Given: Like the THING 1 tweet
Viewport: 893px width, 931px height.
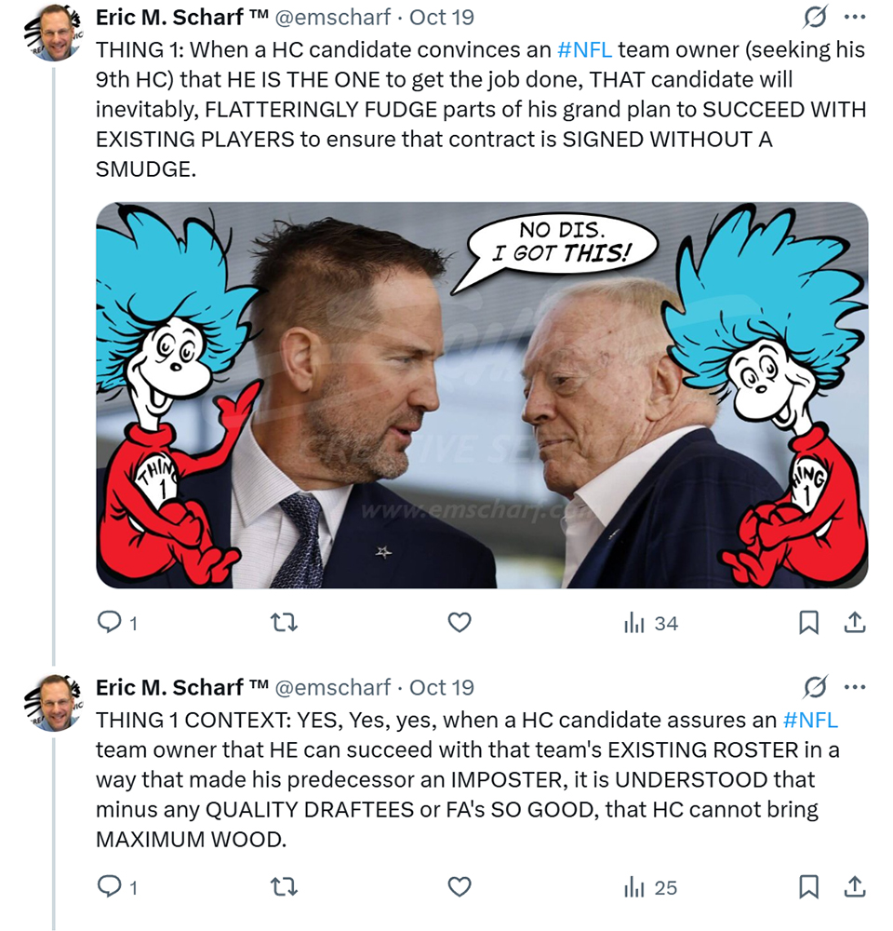Looking at the screenshot, I should (460, 623).
